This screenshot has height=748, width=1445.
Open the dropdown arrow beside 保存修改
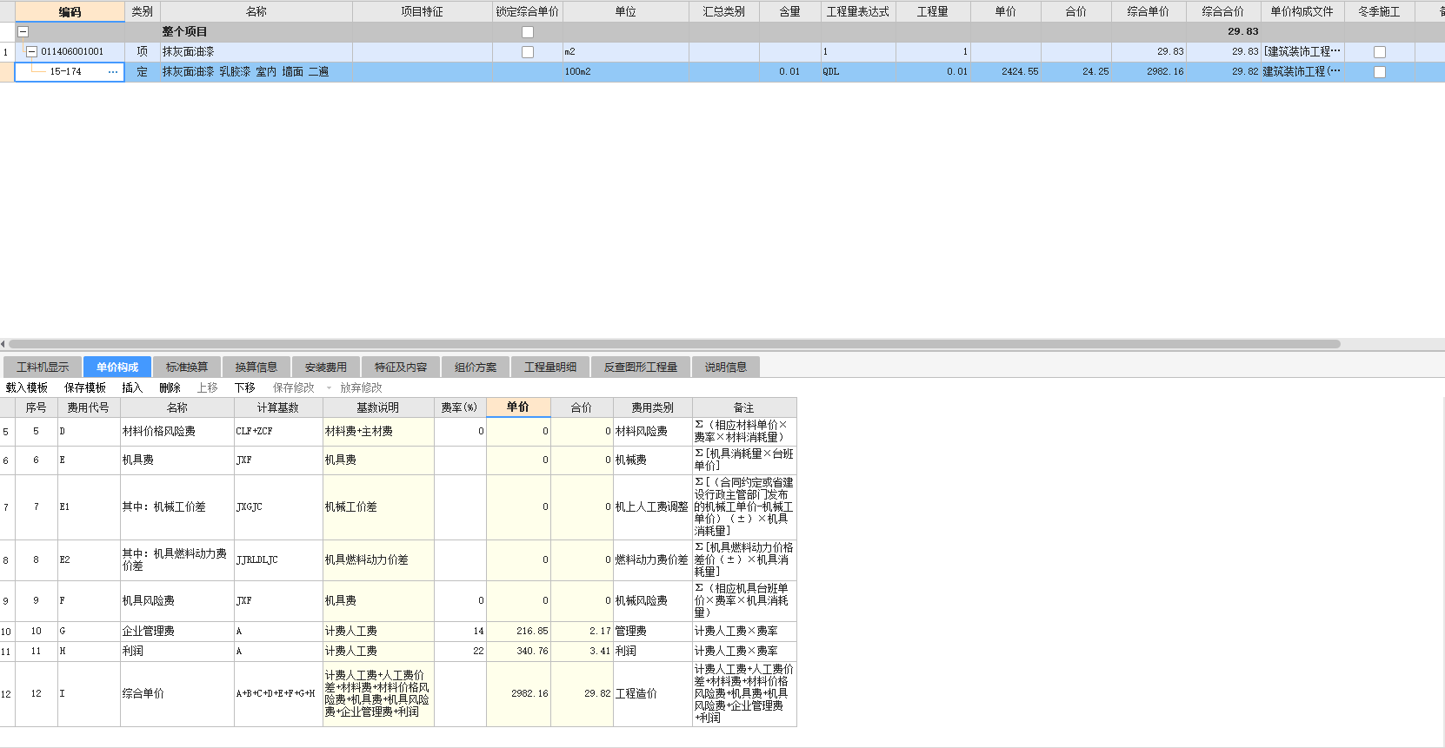329,388
